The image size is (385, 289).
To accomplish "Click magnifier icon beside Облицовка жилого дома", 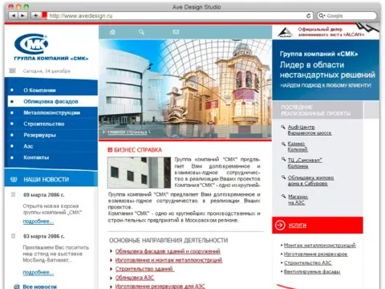I will [x=283, y=177].
